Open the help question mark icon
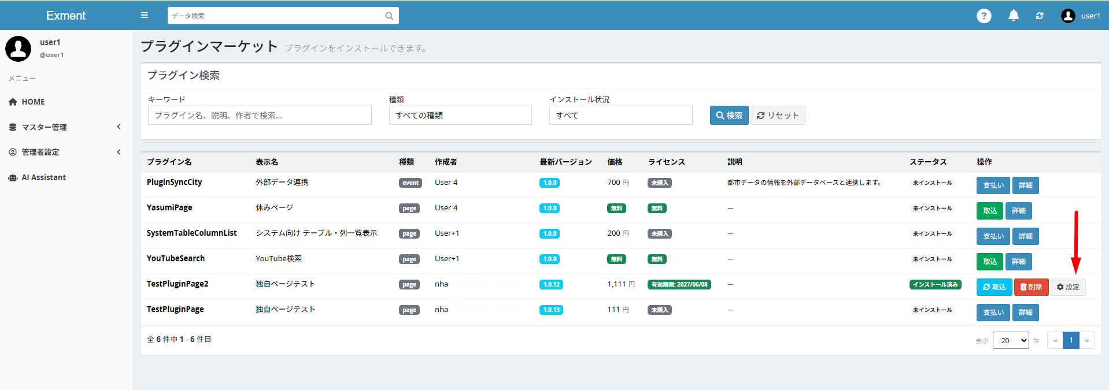This screenshot has height=390, width=1109. point(984,16)
